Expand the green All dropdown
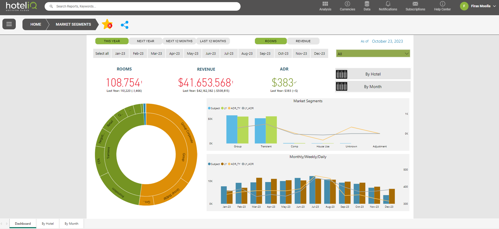Screen dimensions: 499x229 tap(373, 54)
